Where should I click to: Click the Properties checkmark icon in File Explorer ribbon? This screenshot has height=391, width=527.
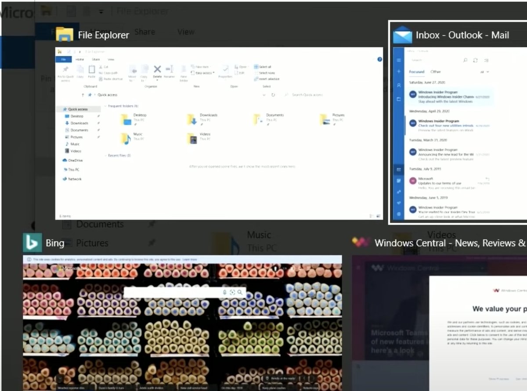tap(225, 69)
